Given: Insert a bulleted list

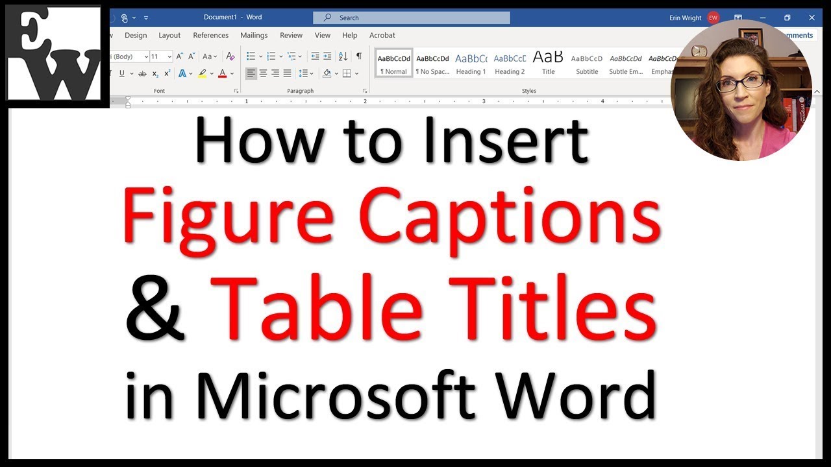Looking at the screenshot, I should [251, 56].
